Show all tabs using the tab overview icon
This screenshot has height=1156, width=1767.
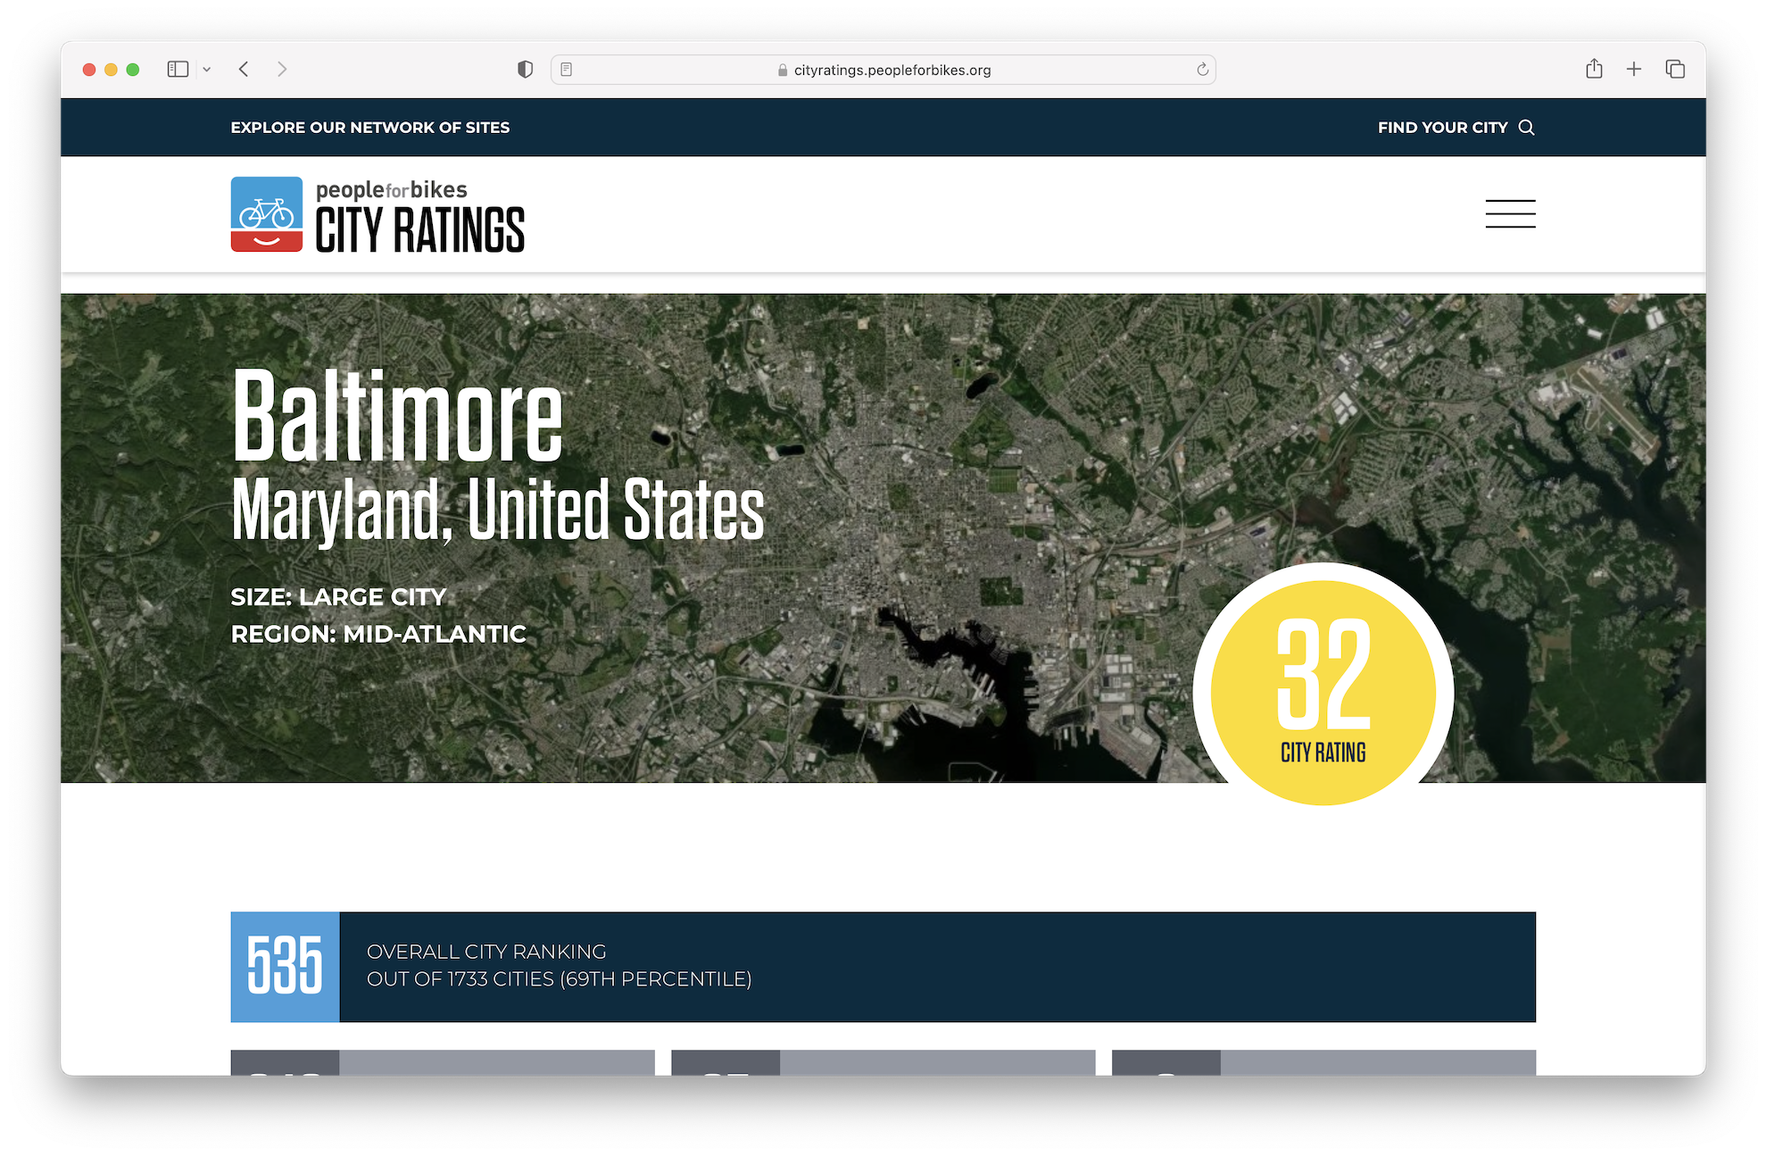[x=1675, y=69]
